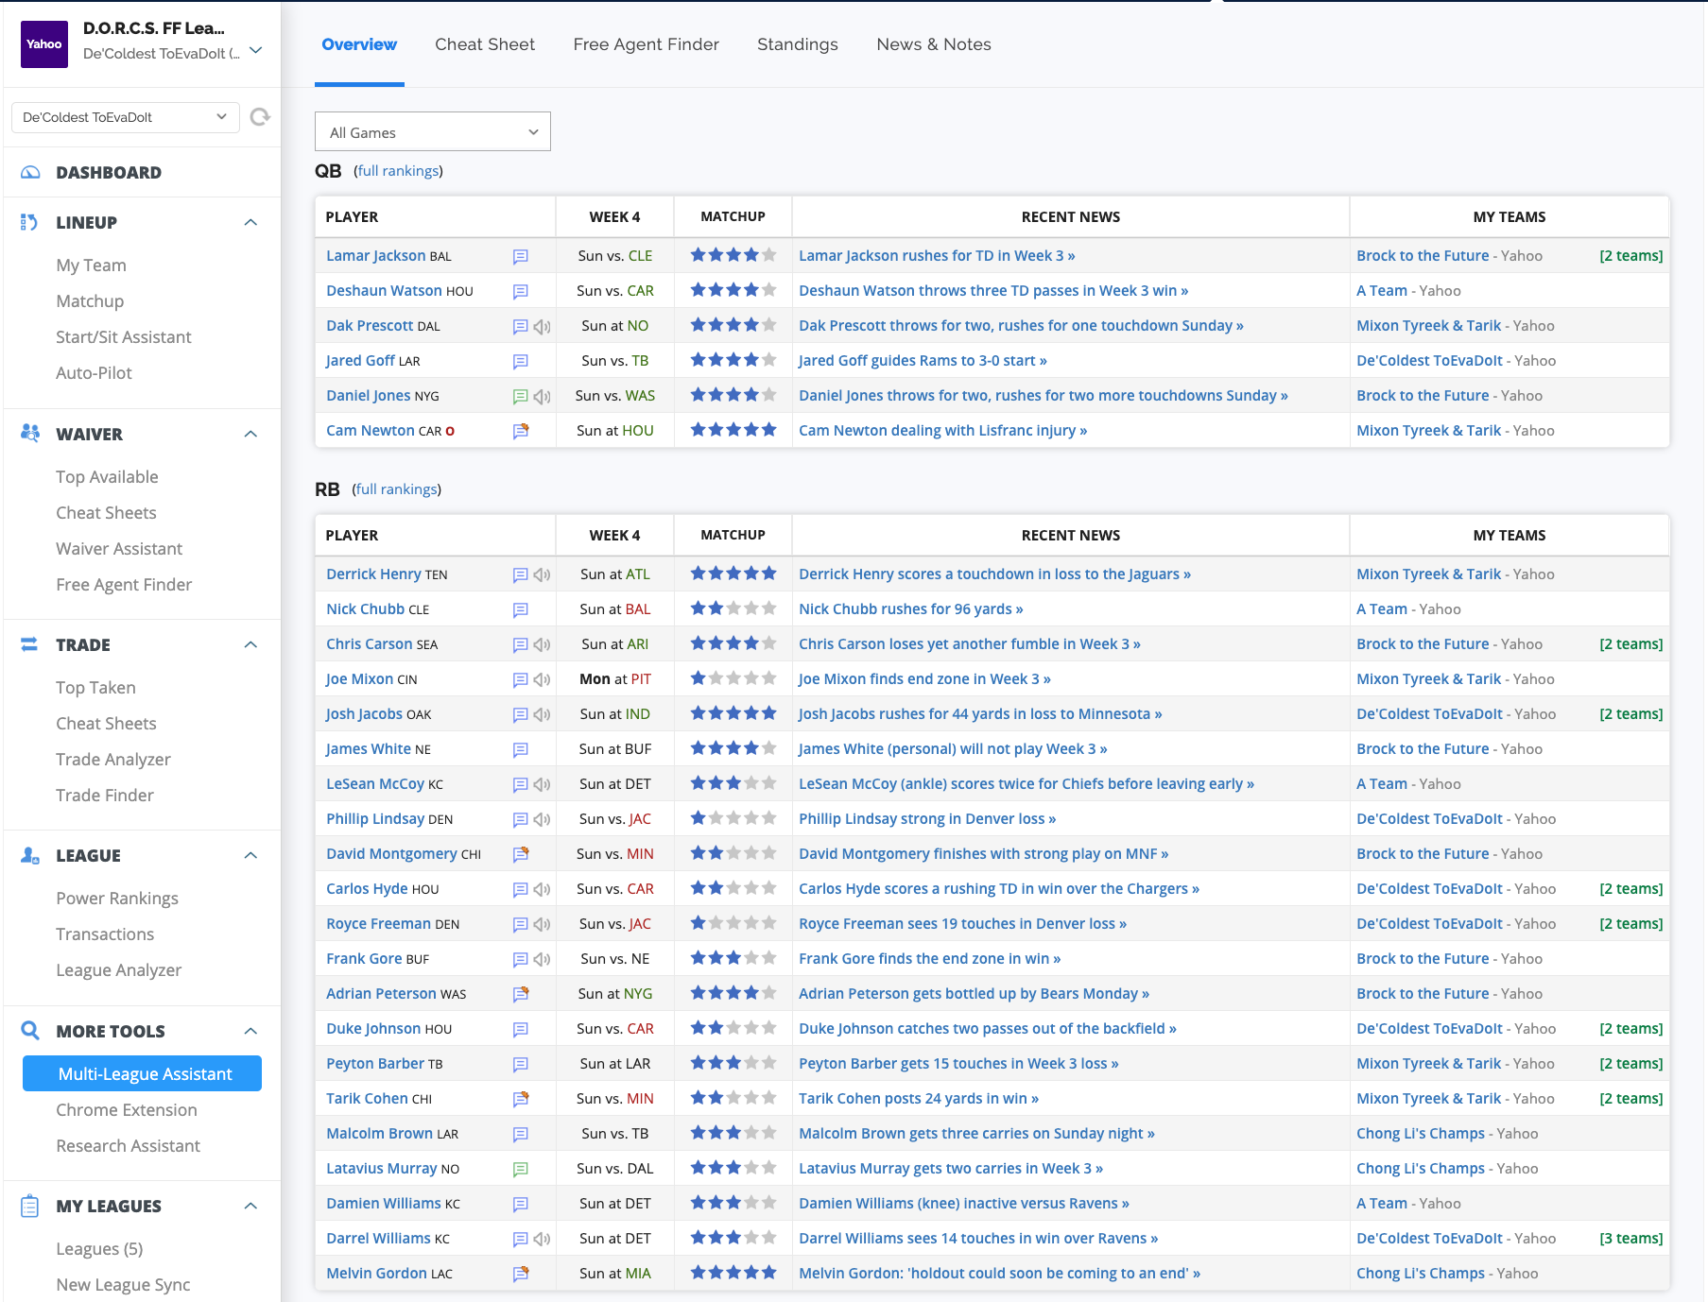Click the refresh icon beside team selector

[260, 117]
